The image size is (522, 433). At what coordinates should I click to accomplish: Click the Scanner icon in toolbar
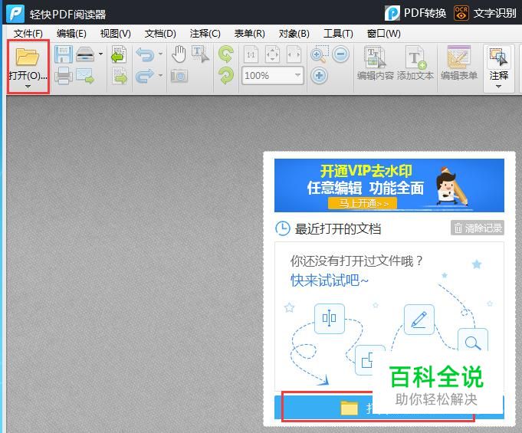[x=85, y=54]
